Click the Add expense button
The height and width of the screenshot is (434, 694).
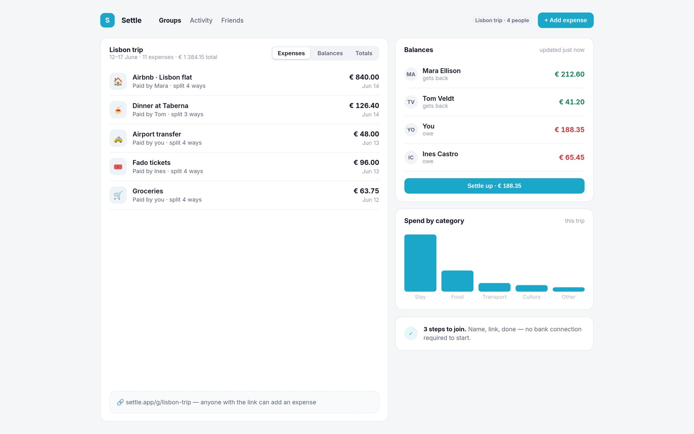tap(566, 20)
